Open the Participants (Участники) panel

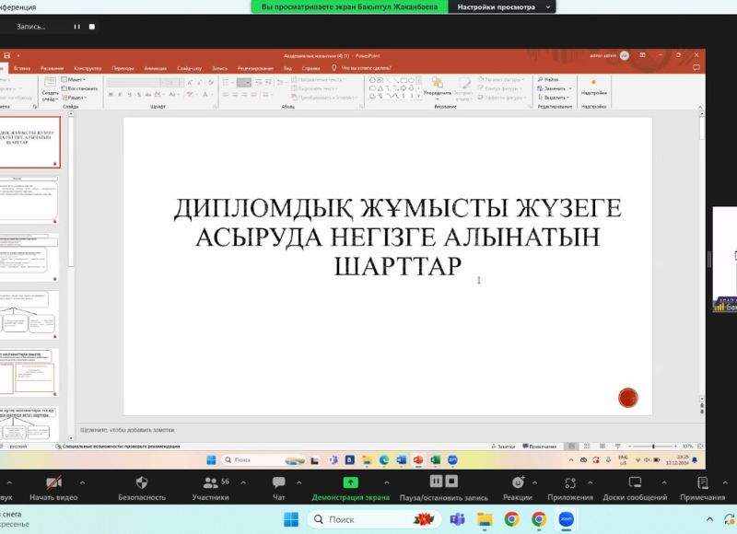pos(210,482)
